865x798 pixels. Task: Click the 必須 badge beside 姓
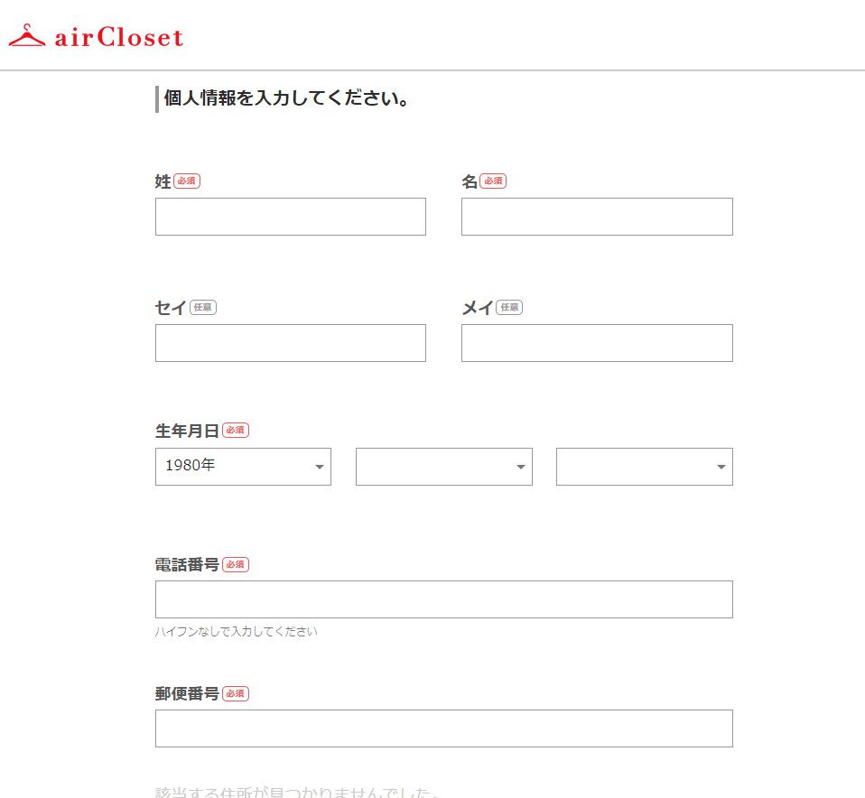[187, 181]
